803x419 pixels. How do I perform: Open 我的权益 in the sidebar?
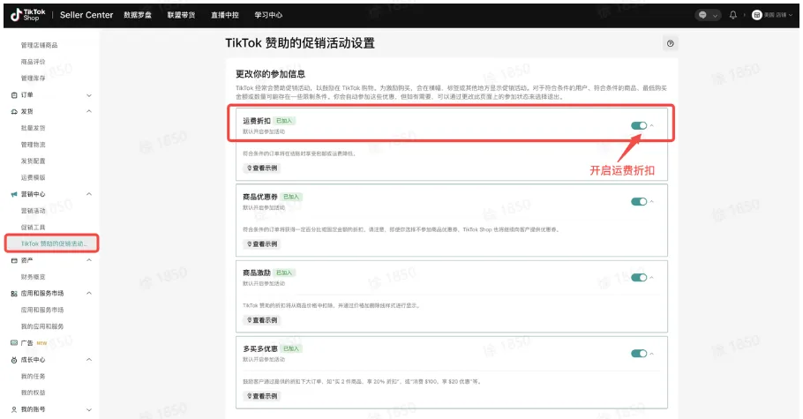[x=33, y=393]
